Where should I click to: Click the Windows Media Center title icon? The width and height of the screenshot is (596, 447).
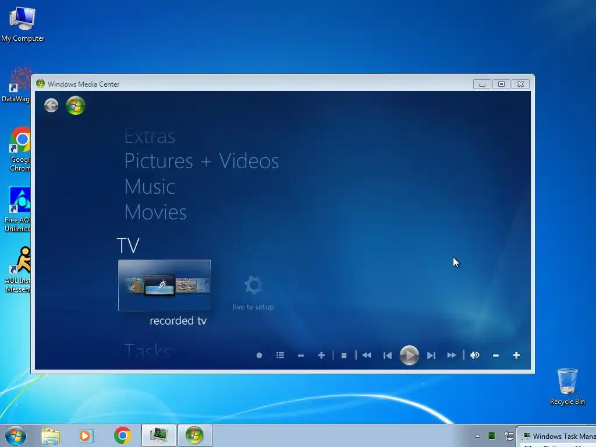pyautogui.click(x=40, y=84)
